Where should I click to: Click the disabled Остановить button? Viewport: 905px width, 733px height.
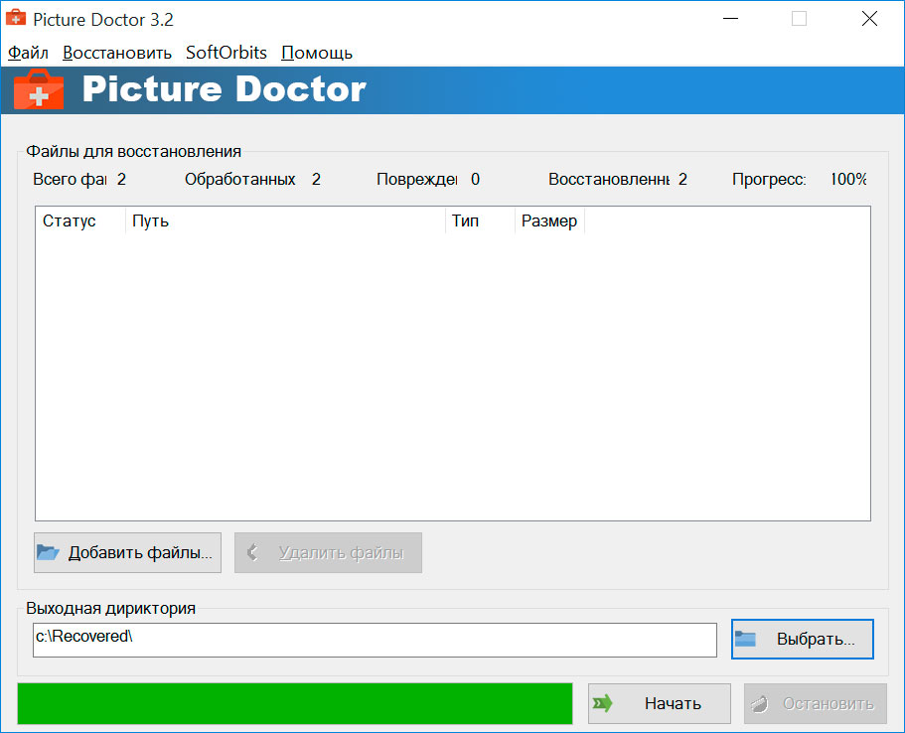(815, 703)
